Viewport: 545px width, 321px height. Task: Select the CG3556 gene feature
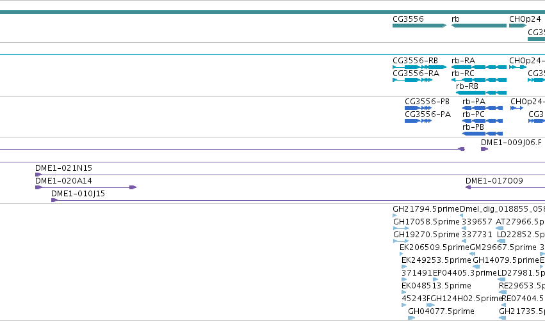pyautogui.click(x=419, y=26)
